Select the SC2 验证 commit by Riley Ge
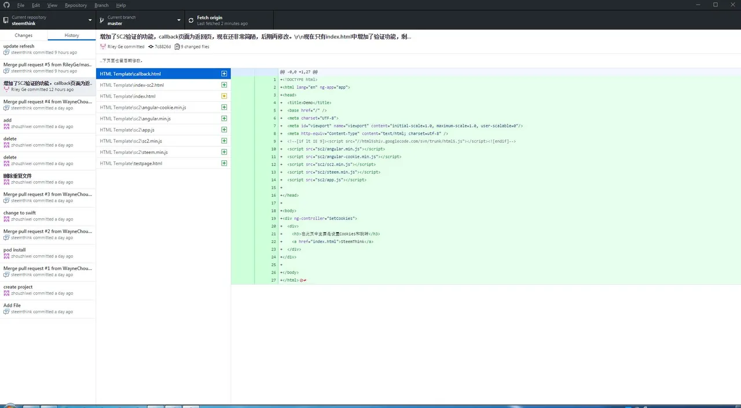 pyautogui.click(x=47, y=86)
